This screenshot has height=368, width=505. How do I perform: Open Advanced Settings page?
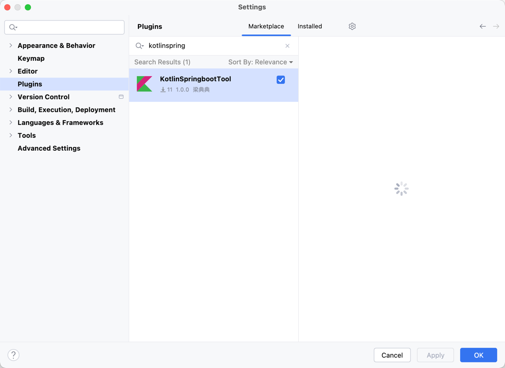click(49, 149)
